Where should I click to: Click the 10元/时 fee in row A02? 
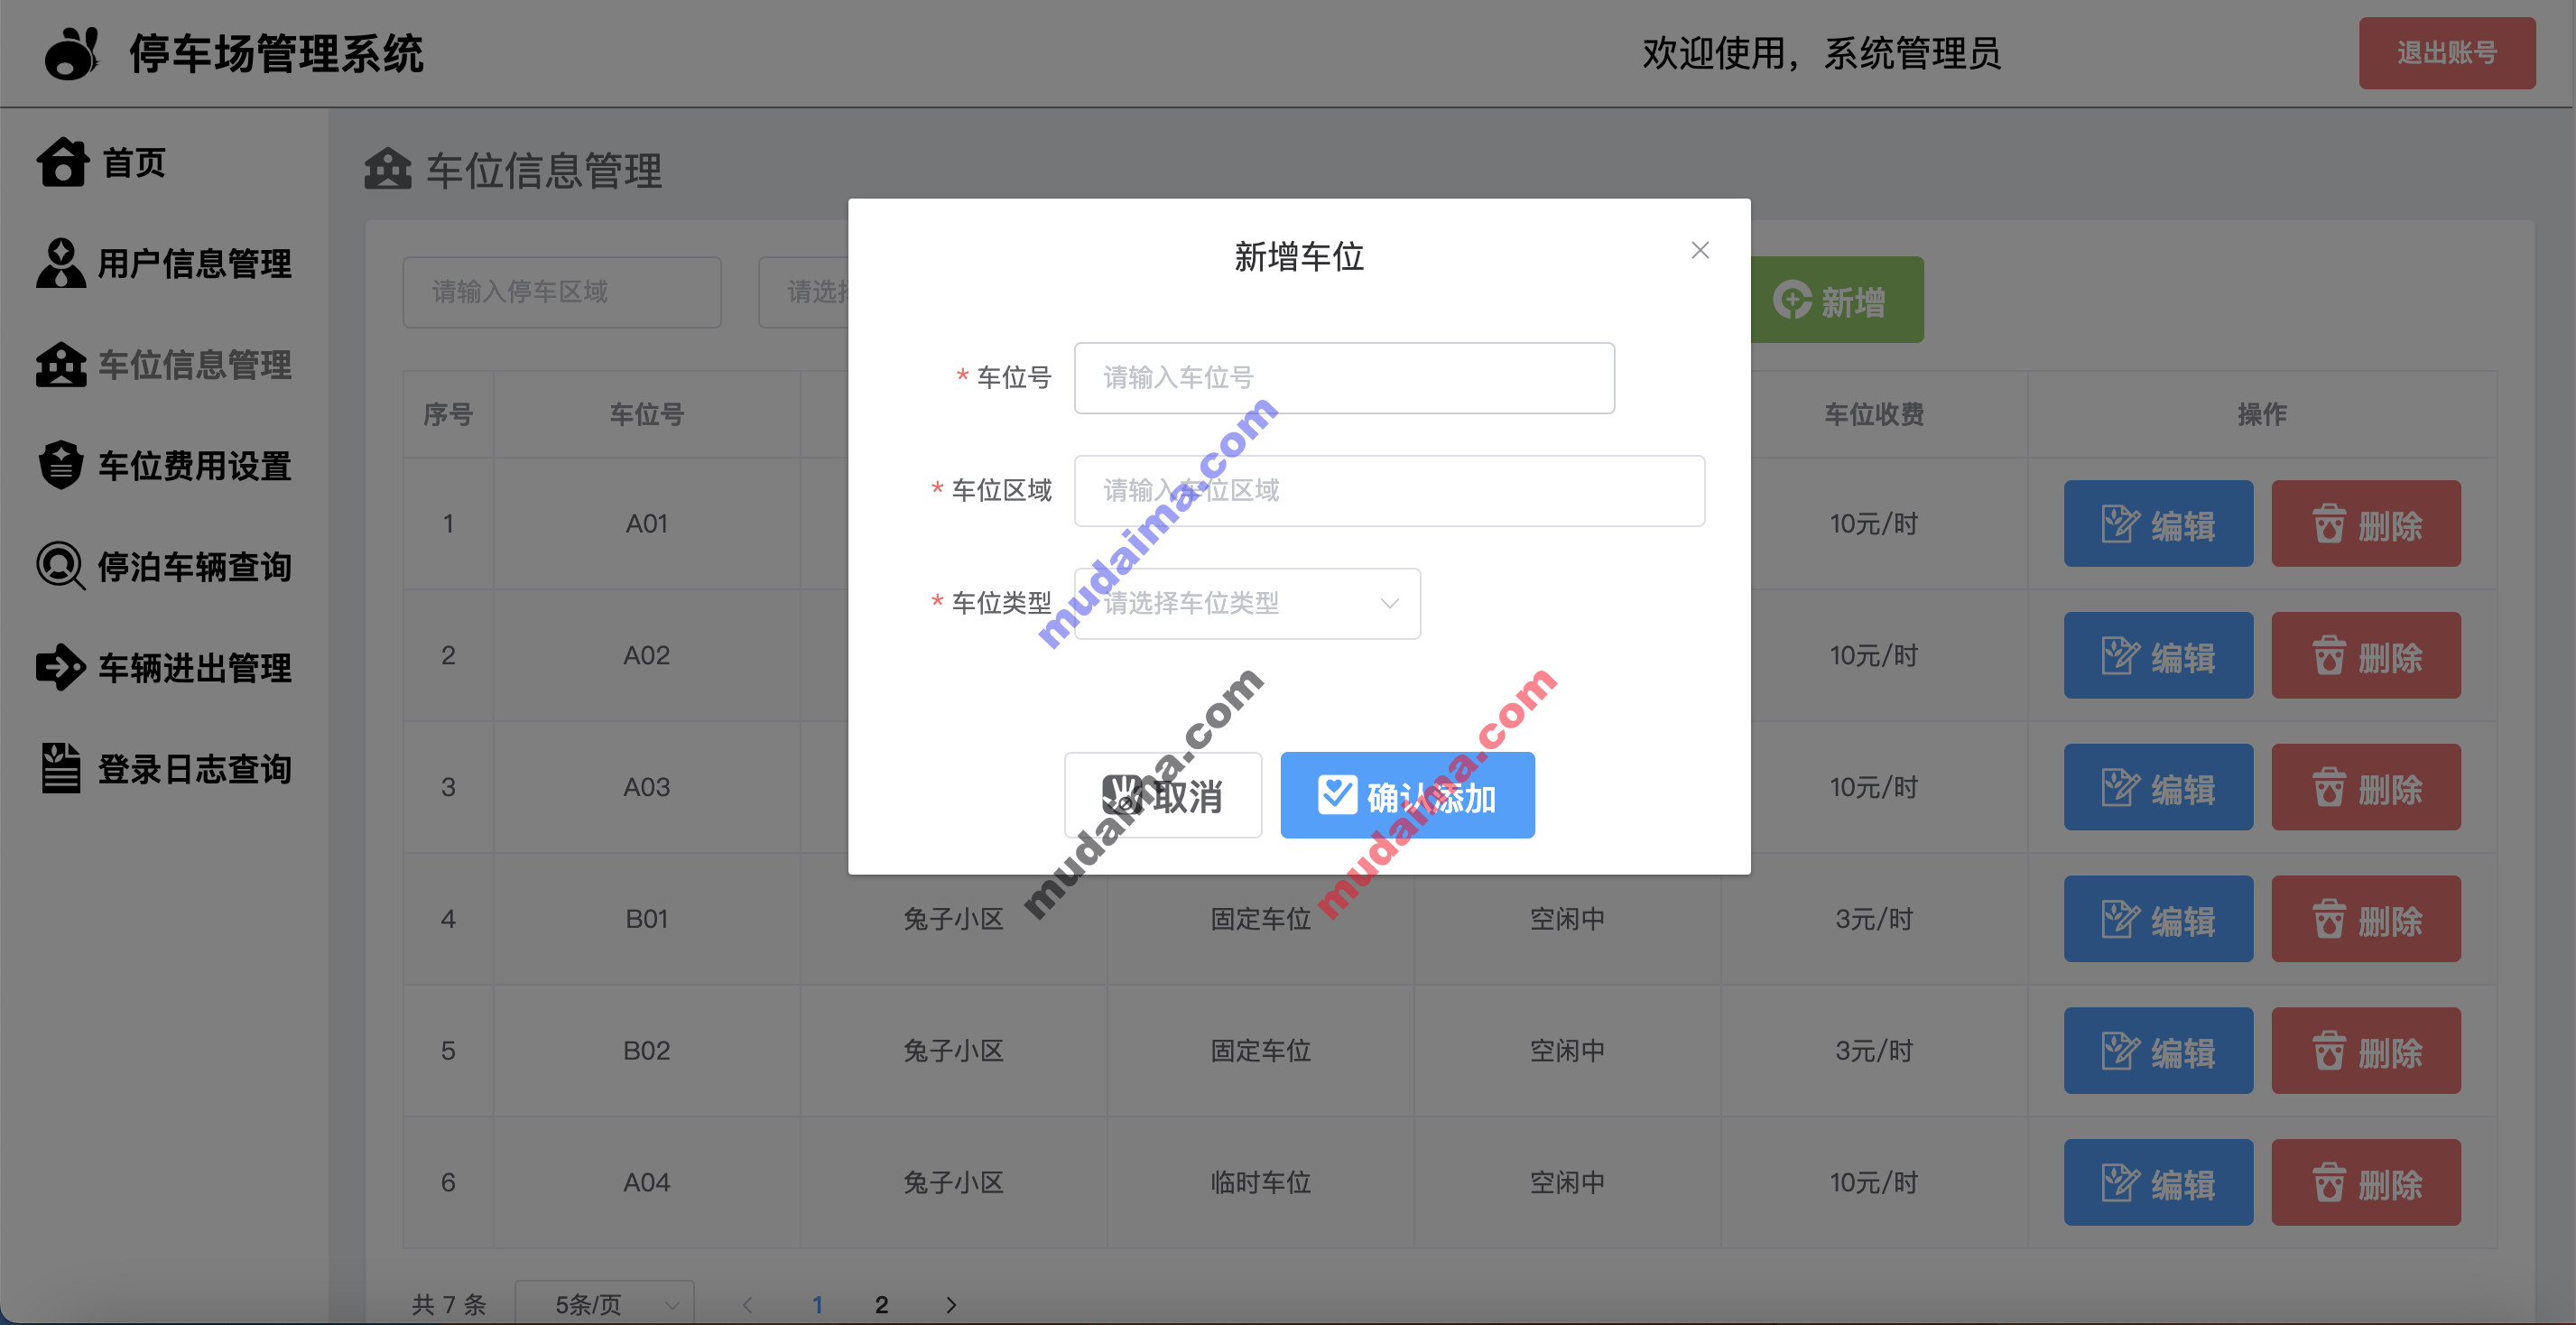(x=1874, y=655)
